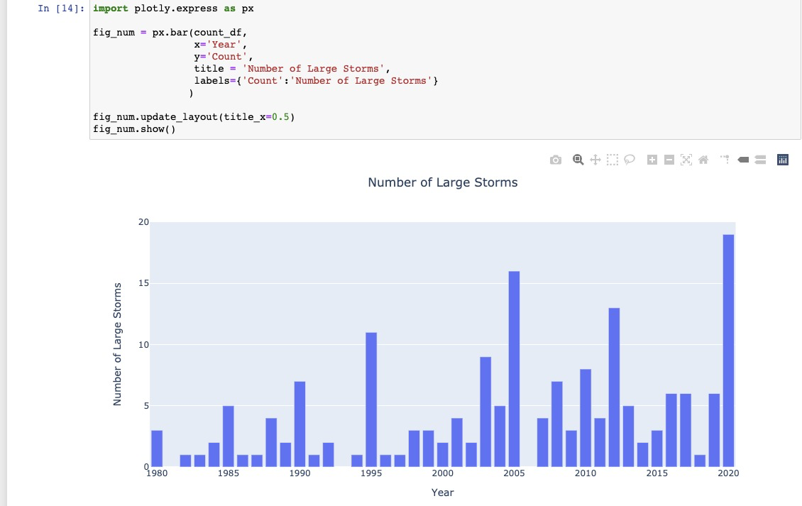802x506 pixels.
Task: Activate the Pan tool in chart modebar
Action: 595,160
